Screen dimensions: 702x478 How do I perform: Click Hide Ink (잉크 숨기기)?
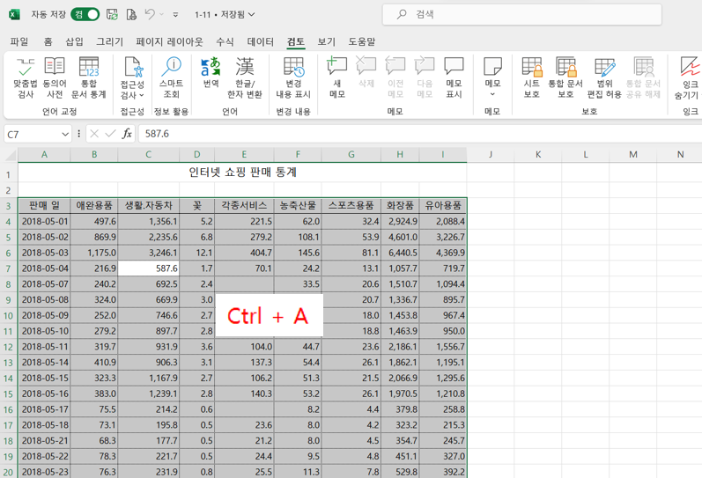tap(689, 77)
